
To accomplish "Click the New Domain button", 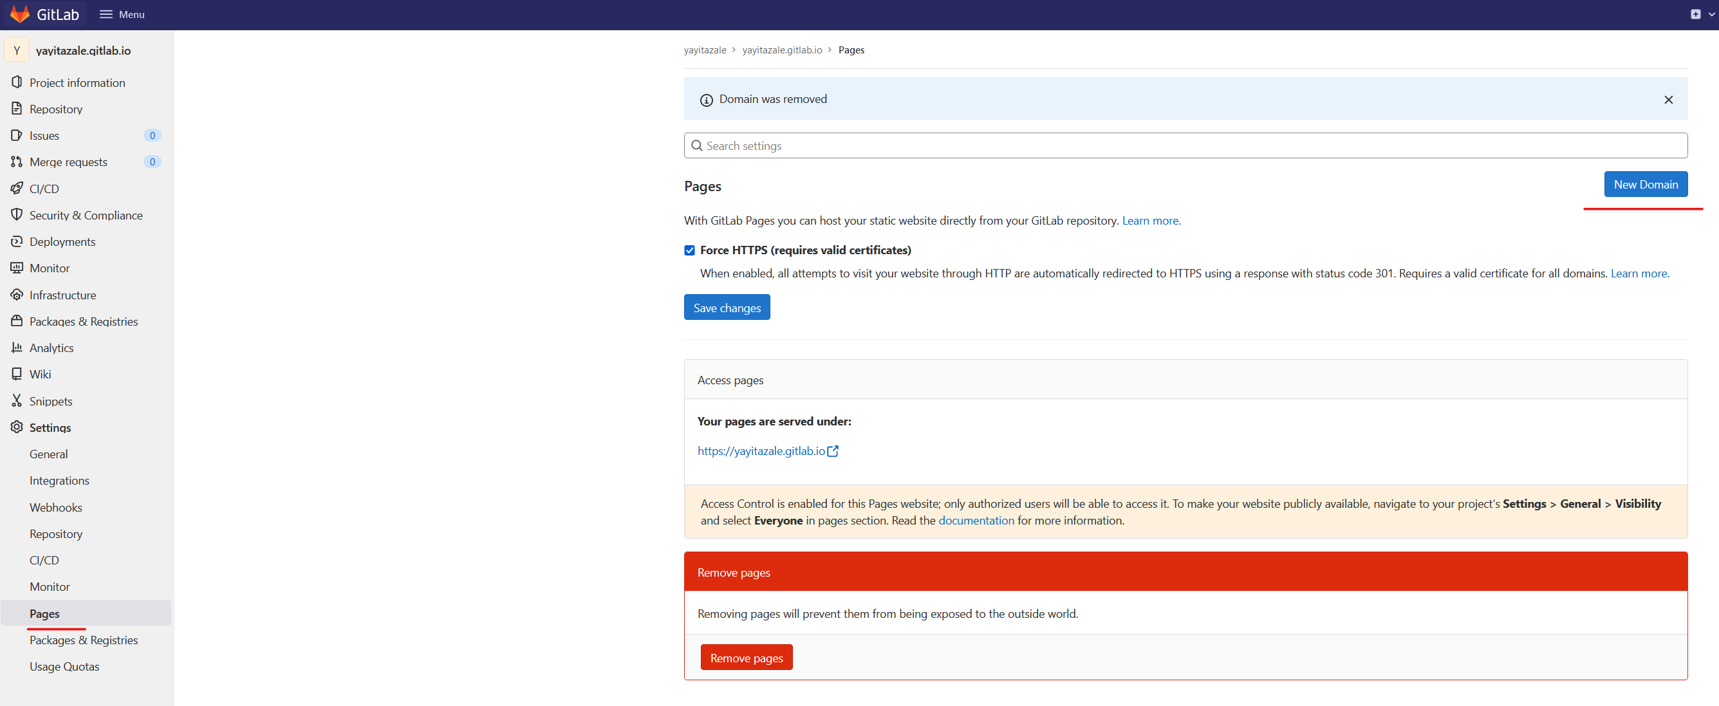I will [x=1646, y=184].
